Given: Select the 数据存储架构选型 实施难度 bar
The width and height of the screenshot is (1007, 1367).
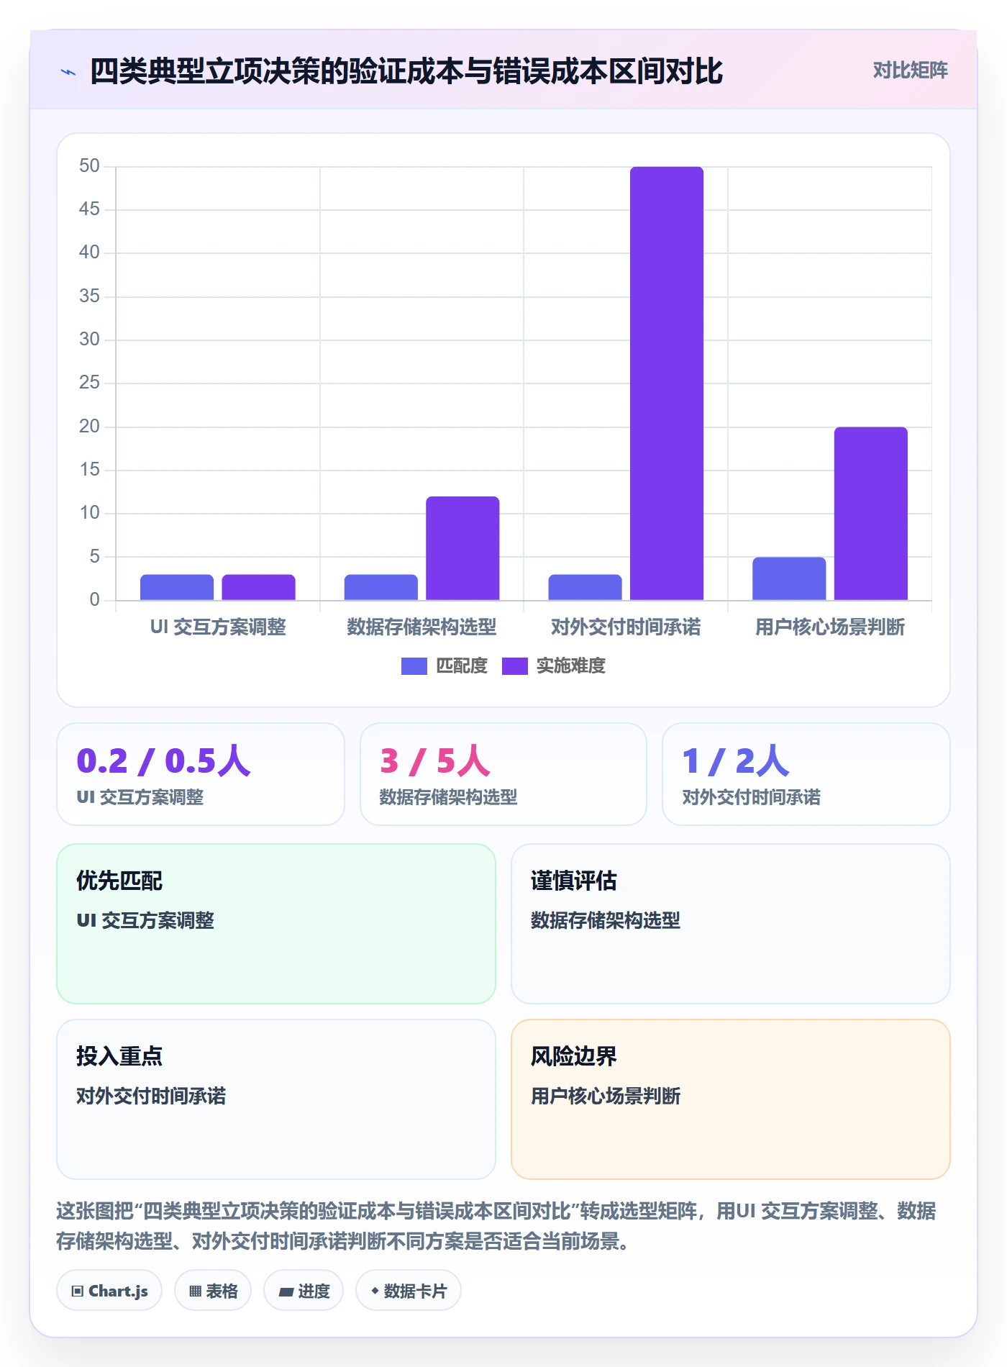Looking at the screenshot, I should click(x=463, y=548).
